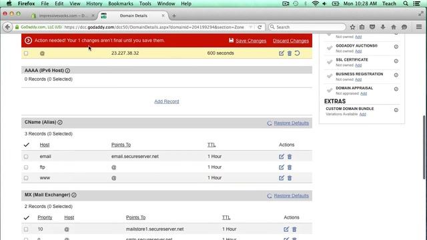Go back with the browser back arrow
427x240 pixels.
point(7,27)
